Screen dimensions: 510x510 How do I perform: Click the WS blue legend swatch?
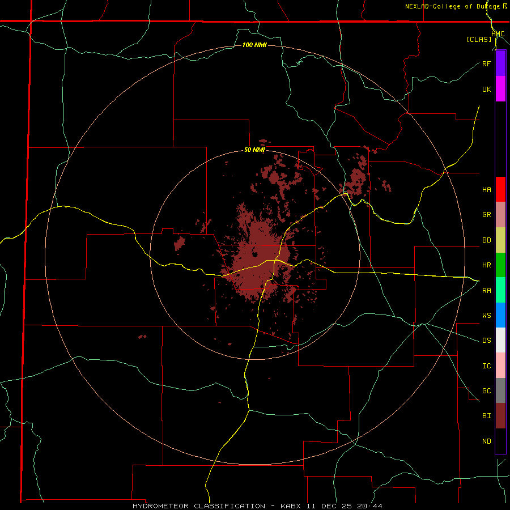click(500, 315)
